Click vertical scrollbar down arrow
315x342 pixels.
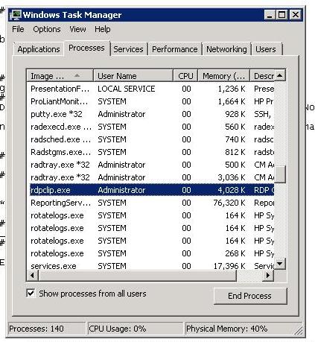(280, 264)
